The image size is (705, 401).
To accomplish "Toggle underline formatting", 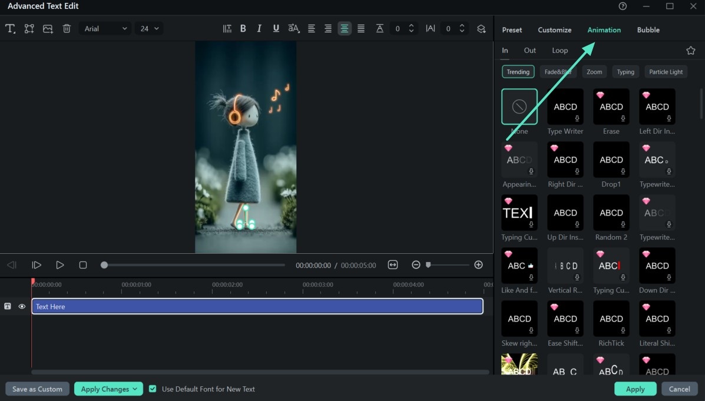I will (276, 29).
